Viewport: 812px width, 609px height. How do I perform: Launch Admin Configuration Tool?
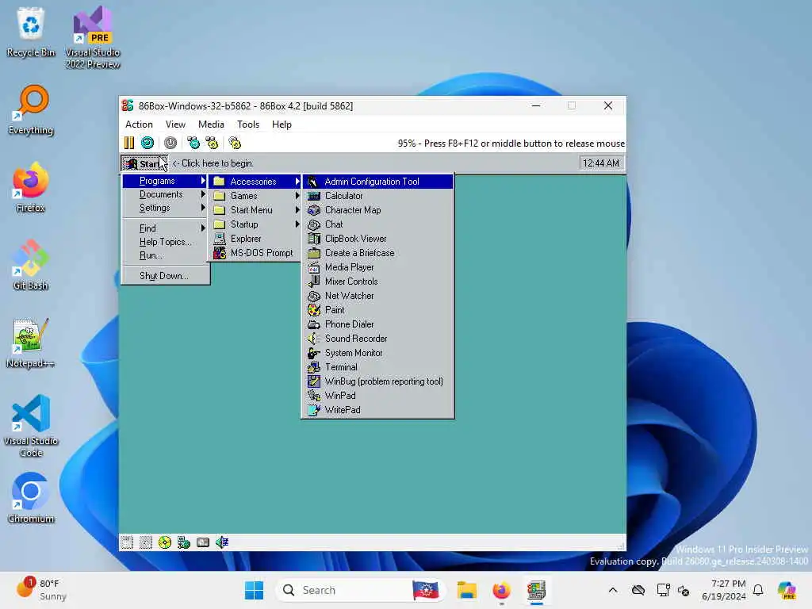[378, 182]
